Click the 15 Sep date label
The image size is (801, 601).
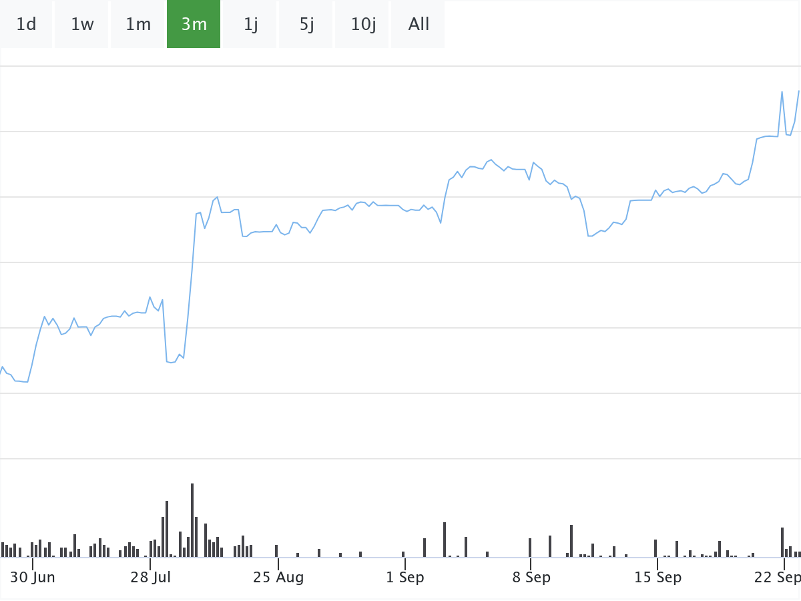(x=657, y=578)
